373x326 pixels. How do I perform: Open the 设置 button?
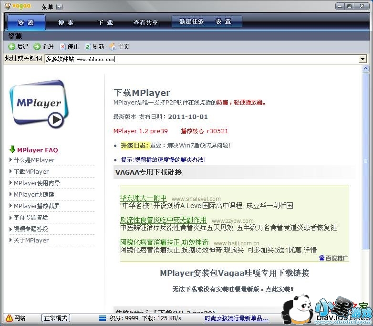pyautogui.click(x=224, y=21)
